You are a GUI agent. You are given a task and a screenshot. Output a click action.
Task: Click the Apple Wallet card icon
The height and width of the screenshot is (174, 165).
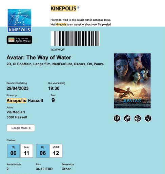click(12, 40)
